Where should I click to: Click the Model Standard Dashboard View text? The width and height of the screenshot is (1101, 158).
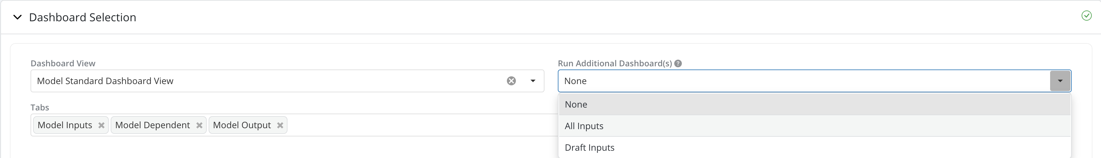tap(105, 81)
